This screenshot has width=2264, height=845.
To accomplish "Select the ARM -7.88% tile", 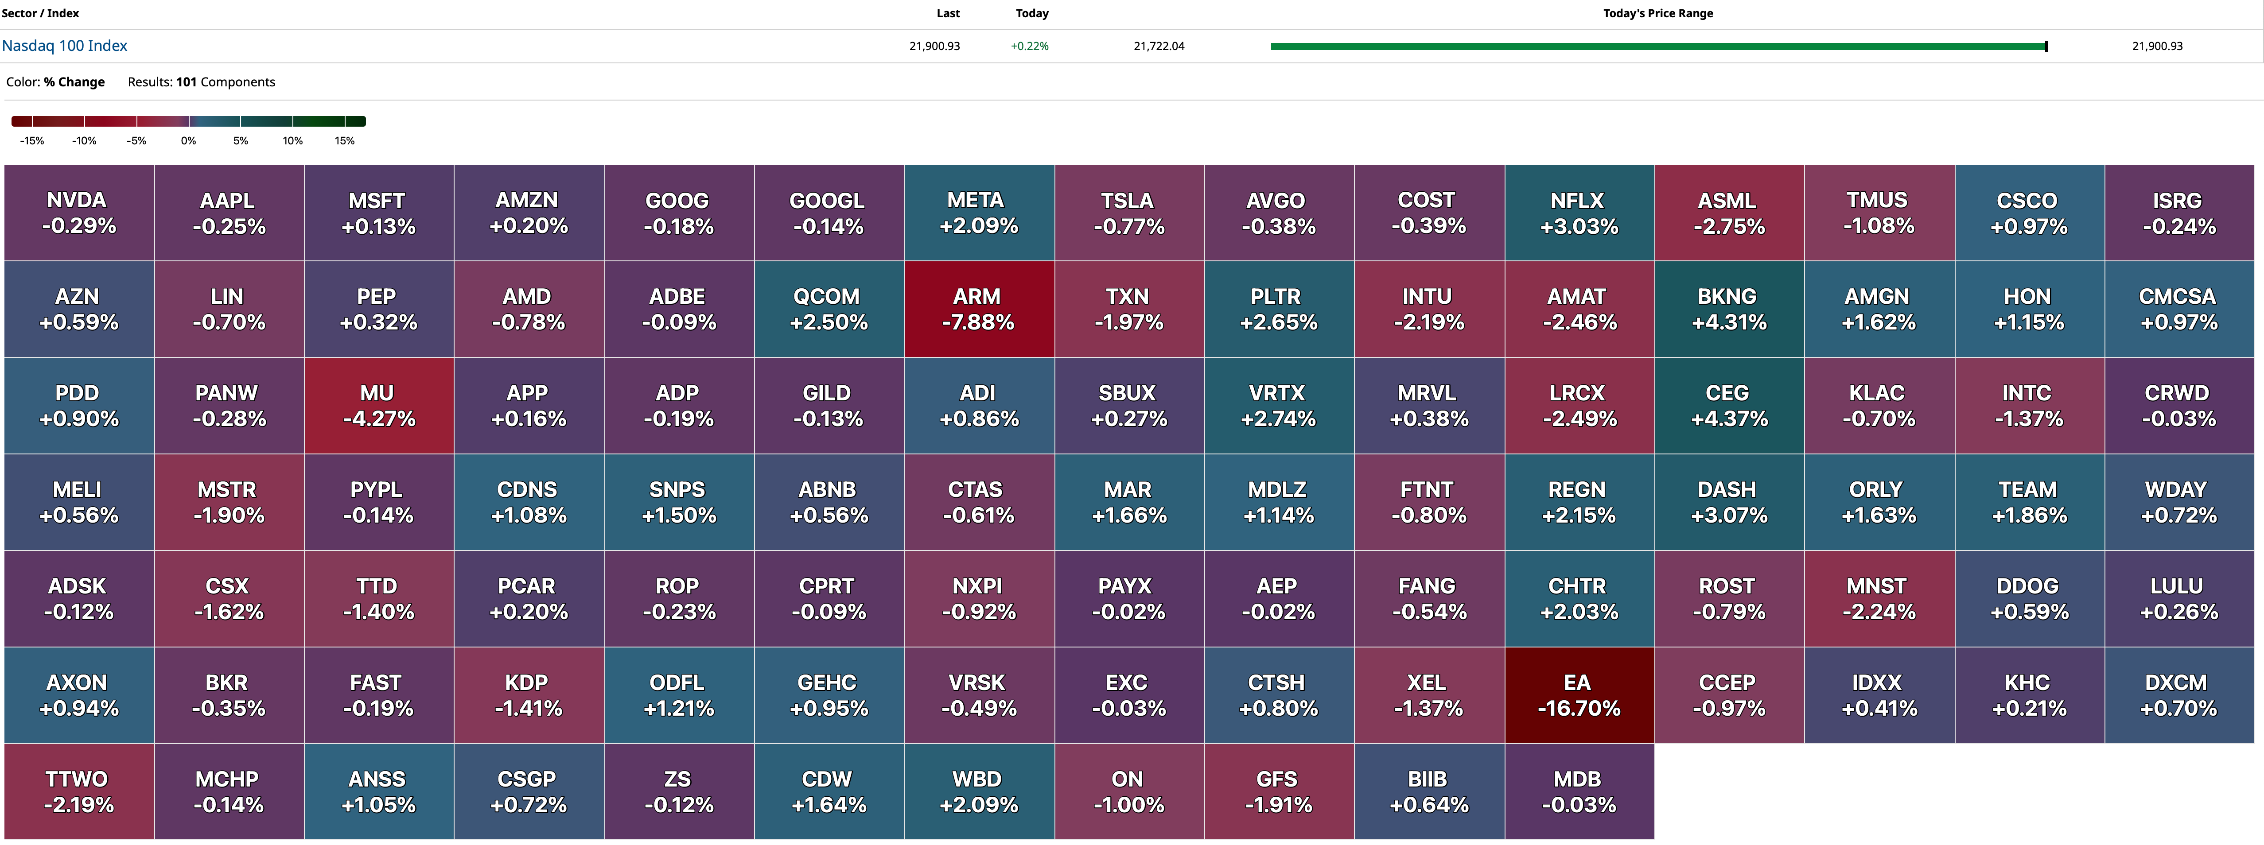I will (x=979, y=309).
